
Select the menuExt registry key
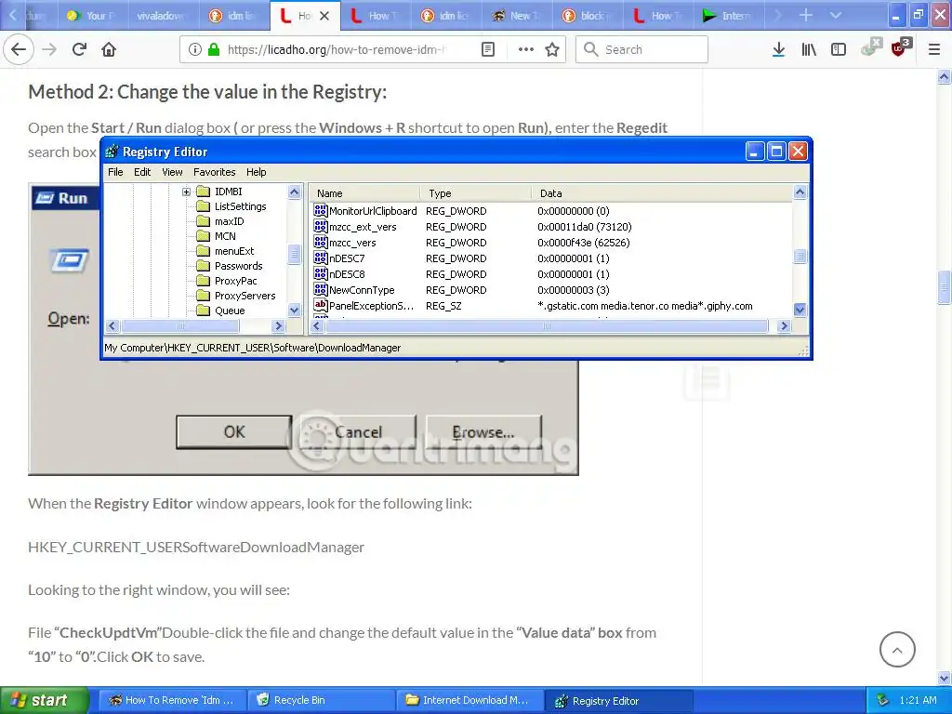tap(233, 251)
